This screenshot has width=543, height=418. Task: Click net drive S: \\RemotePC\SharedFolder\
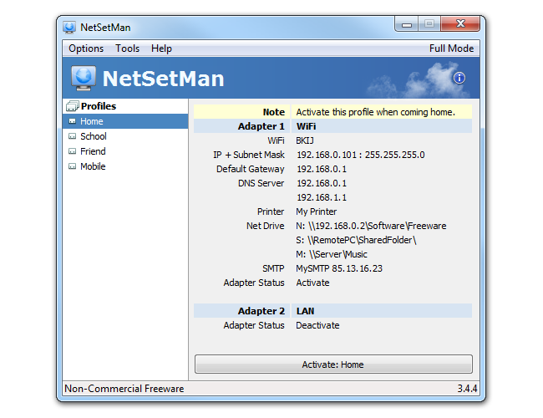[x=356, y=240]
